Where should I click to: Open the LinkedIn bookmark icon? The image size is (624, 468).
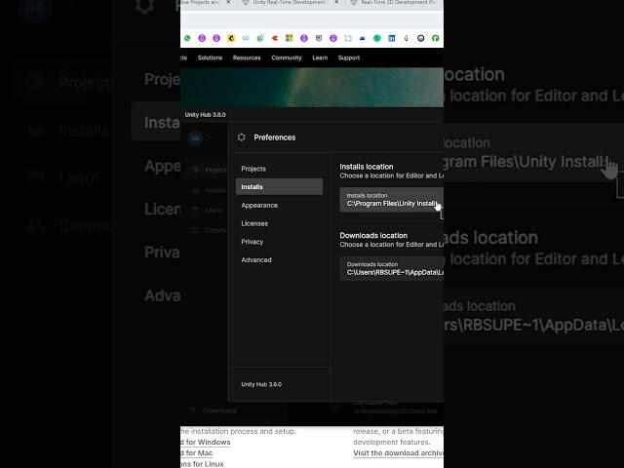tap(392, 38)
